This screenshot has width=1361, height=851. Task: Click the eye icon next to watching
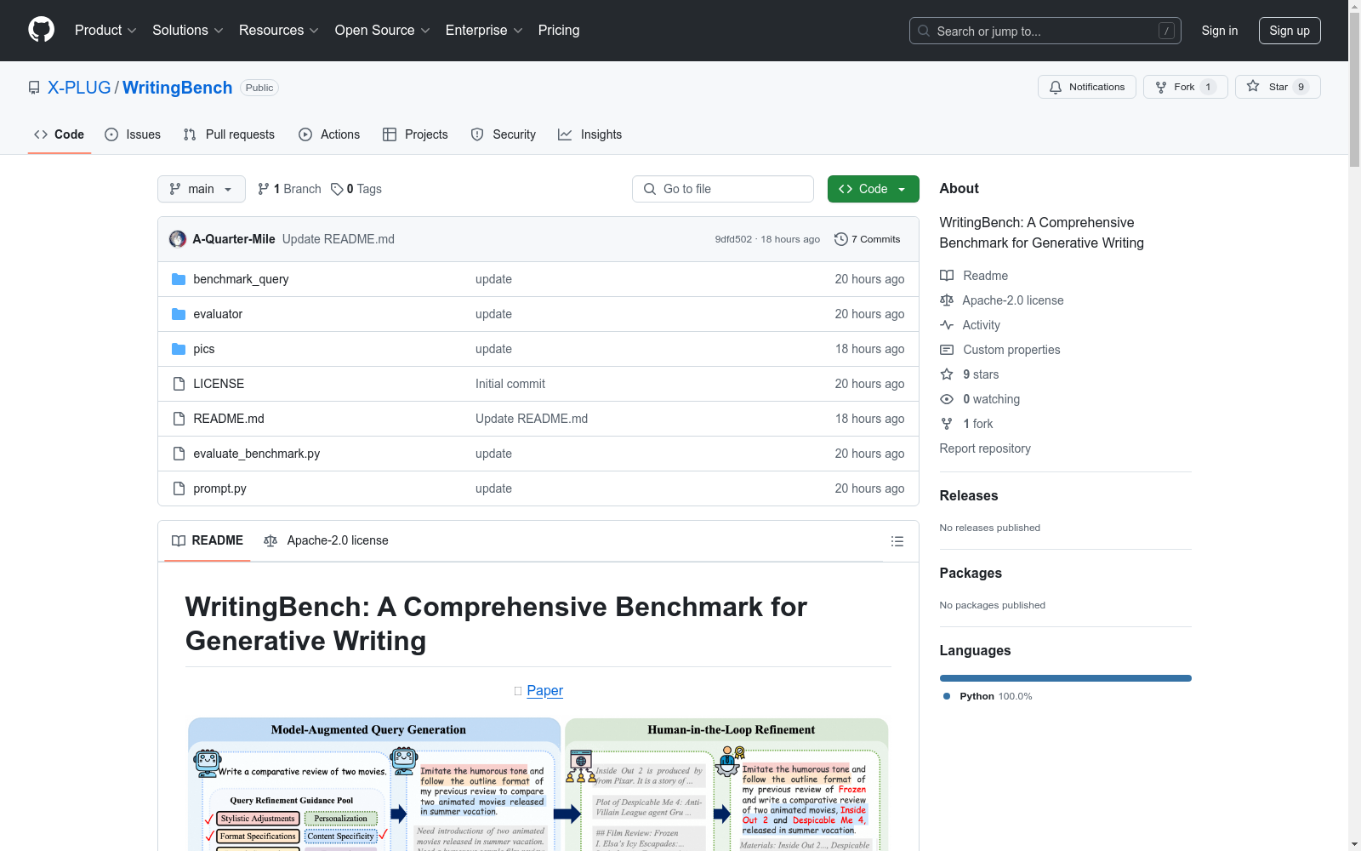click(947, 399)
